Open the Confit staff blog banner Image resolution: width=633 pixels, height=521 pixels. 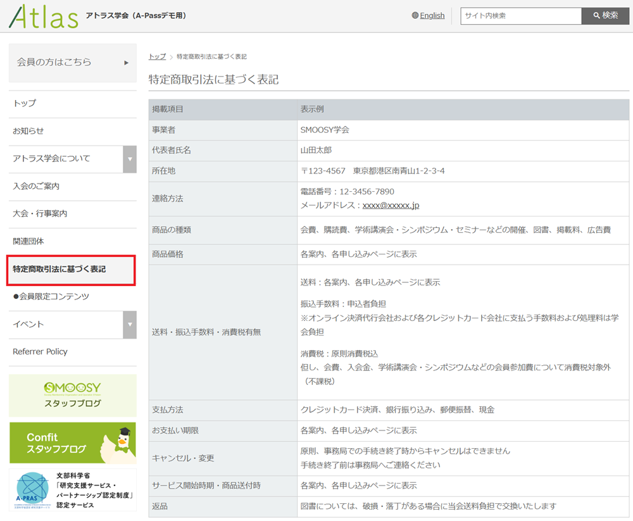(73, 443)
